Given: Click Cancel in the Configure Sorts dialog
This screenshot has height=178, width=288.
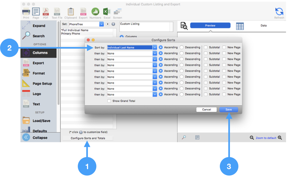Looking at the screenshot, I should point(206,110).
